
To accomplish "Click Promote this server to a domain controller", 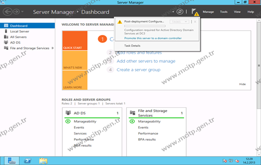I will pyautogui.click(x=153, y=38).
